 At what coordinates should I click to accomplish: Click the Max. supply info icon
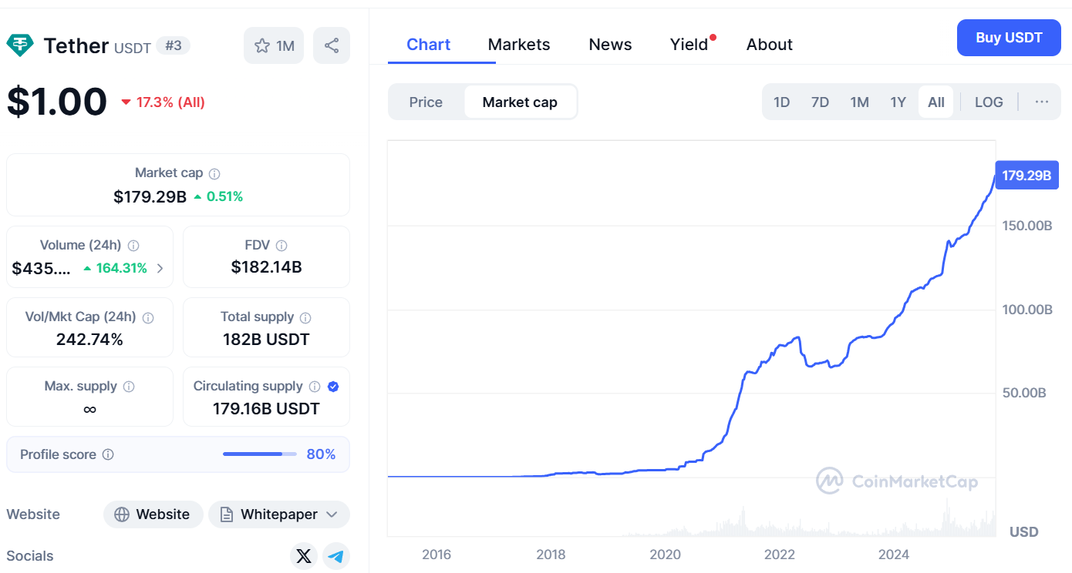[129, 387]
